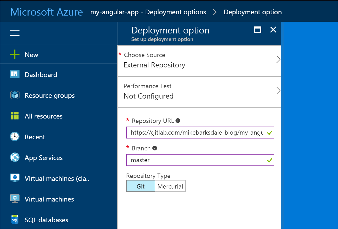Click the Resource groups cube icon
The image size is (338, 229).
point(15,95)
